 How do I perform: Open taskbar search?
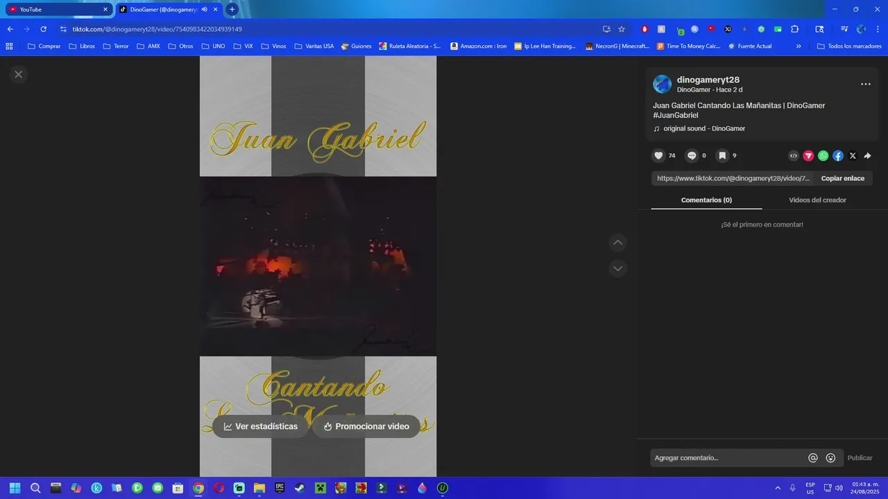click(x=35, y=488)
